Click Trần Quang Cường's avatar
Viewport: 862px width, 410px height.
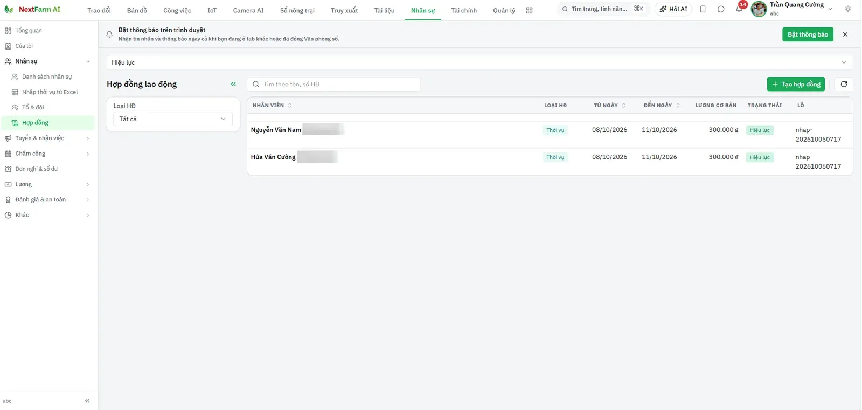[759, 9]
